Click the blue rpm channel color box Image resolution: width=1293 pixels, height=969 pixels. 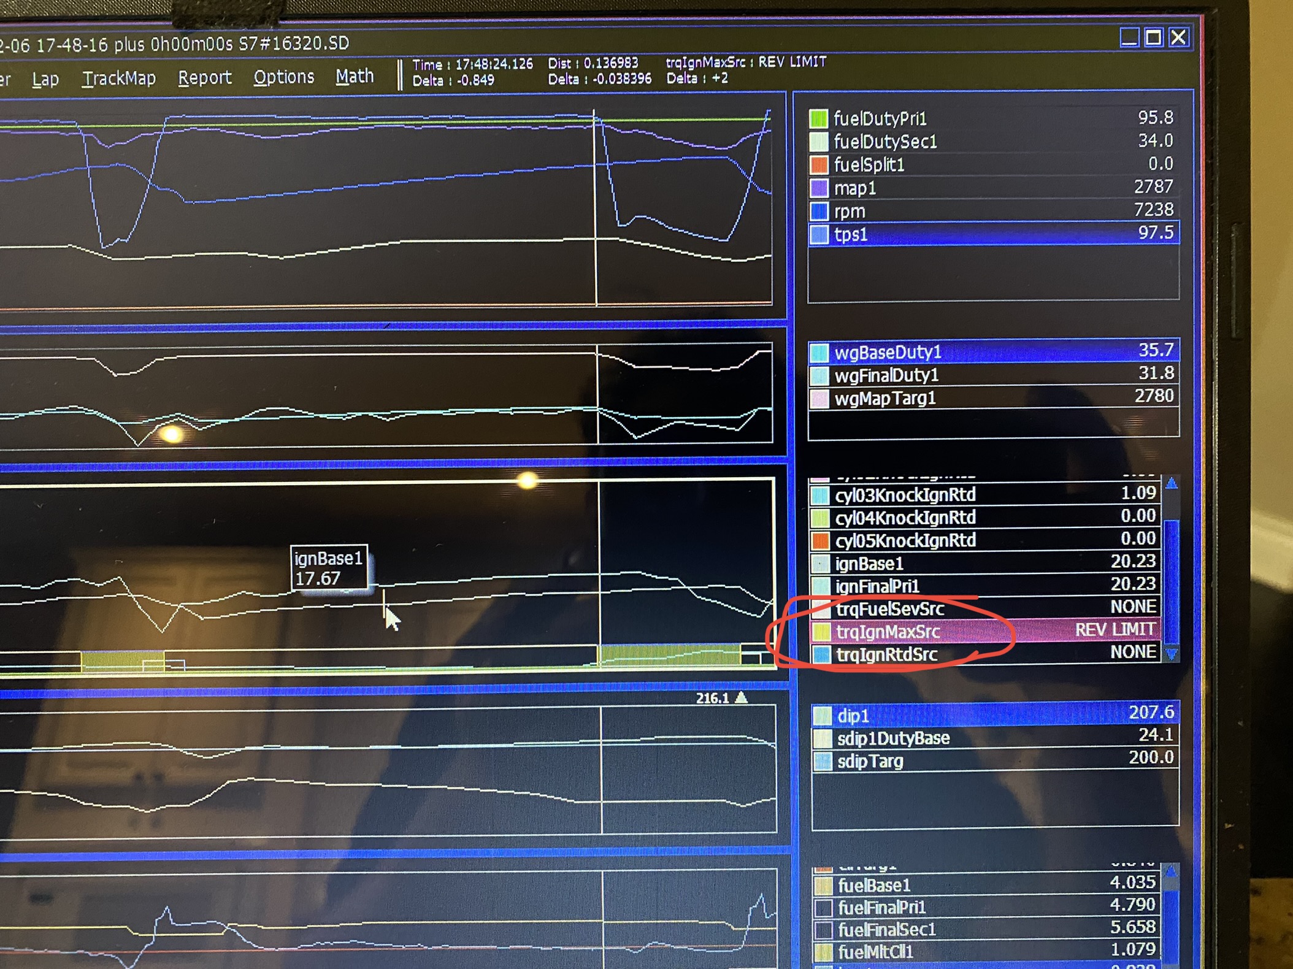point(819,211)
